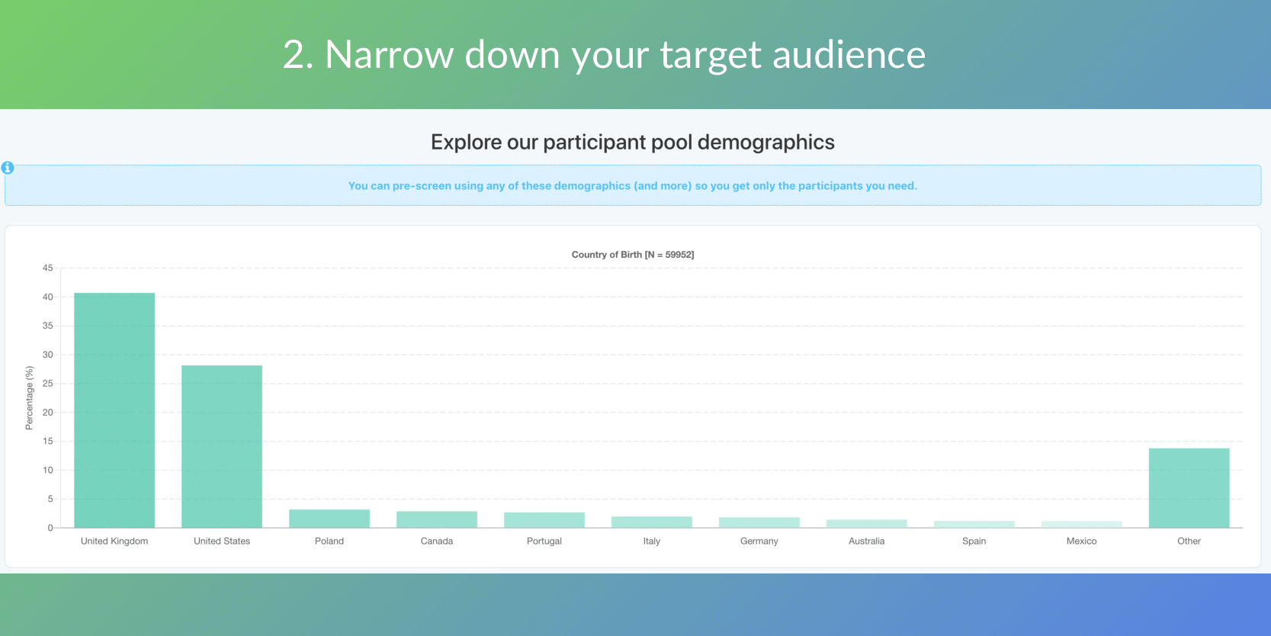Click the Poland bar
Screen dimensions: 1271x636
[329, 519]
